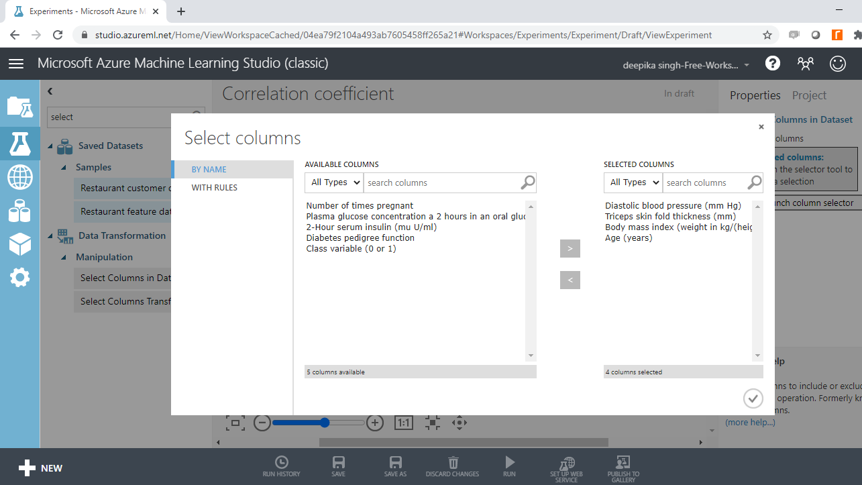Image resolution: width=862 pixels, height=485 pixels.
Task: Open workspace dropdown deepika singh-Free-Works
Action: (686, 65)
